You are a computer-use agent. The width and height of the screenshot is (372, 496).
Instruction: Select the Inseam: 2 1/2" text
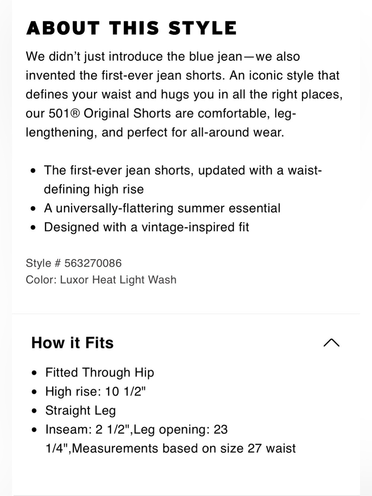(87, 429)
